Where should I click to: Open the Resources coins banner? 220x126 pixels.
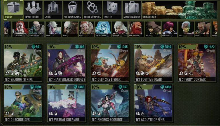tap(180, 10)
